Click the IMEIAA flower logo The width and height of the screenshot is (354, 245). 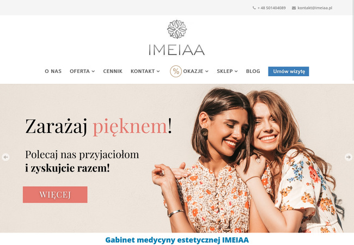pos(177,29)
